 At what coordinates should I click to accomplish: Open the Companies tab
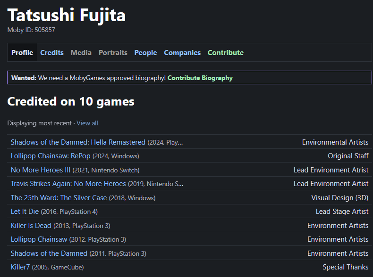pos(182,52)
